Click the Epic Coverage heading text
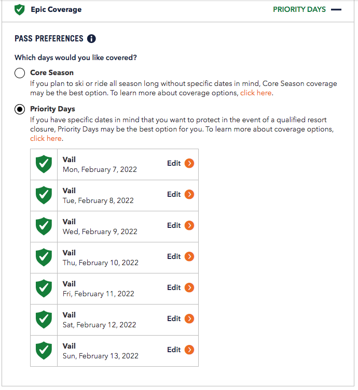 (x=56, y=9)
